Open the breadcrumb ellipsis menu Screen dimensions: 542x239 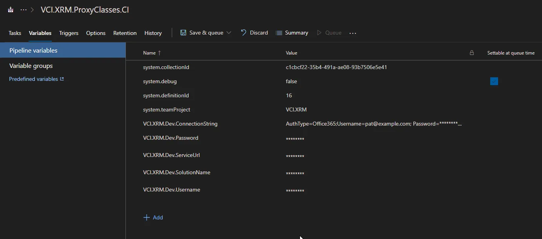(24, 10)
